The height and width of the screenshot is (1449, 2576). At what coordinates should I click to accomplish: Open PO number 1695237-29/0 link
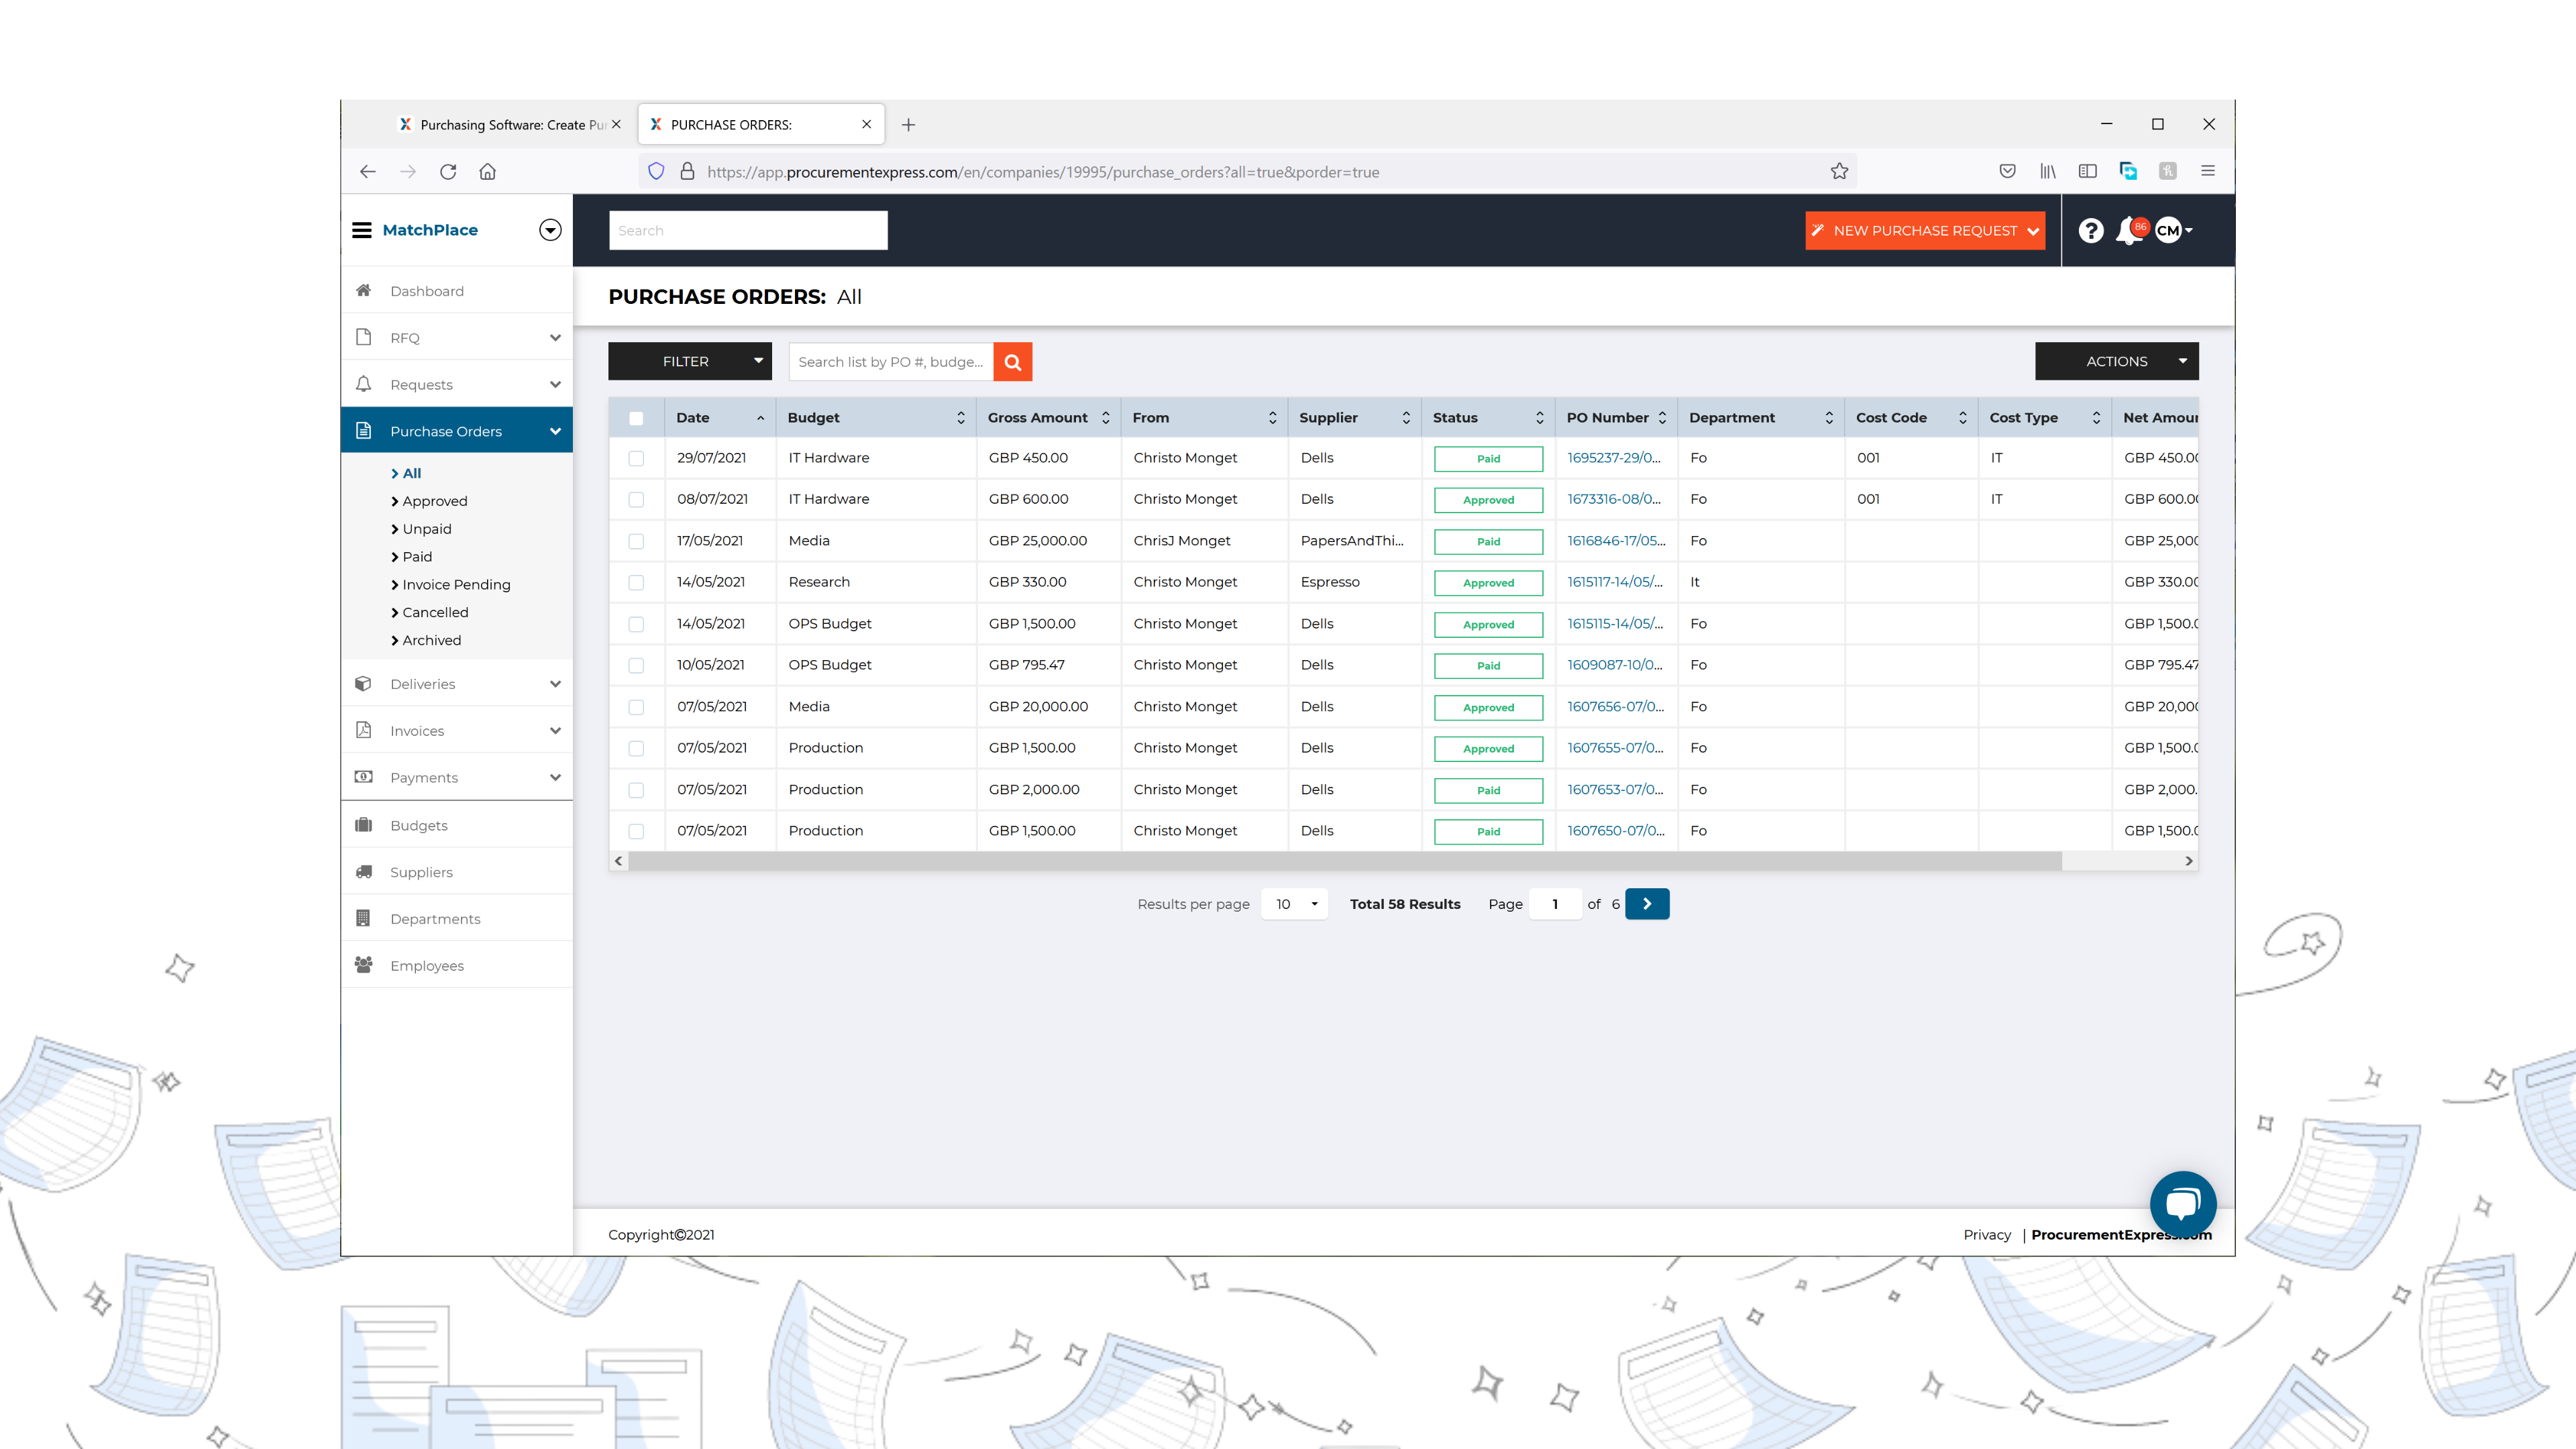click(x=1613, y=457)
